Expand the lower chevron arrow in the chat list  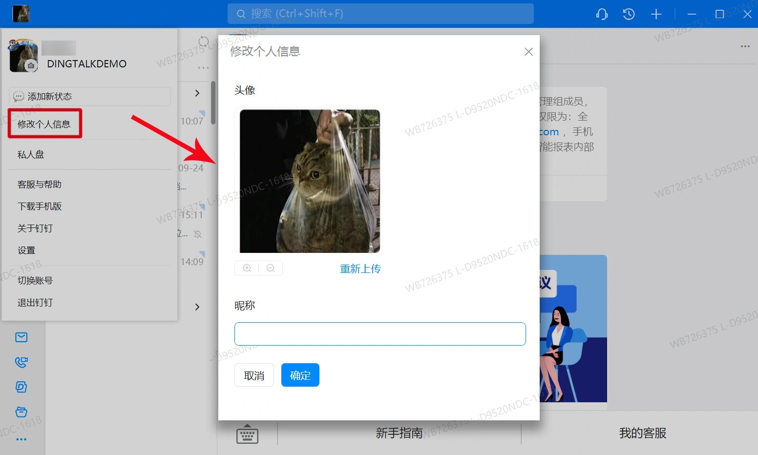[x=197, y=307]
